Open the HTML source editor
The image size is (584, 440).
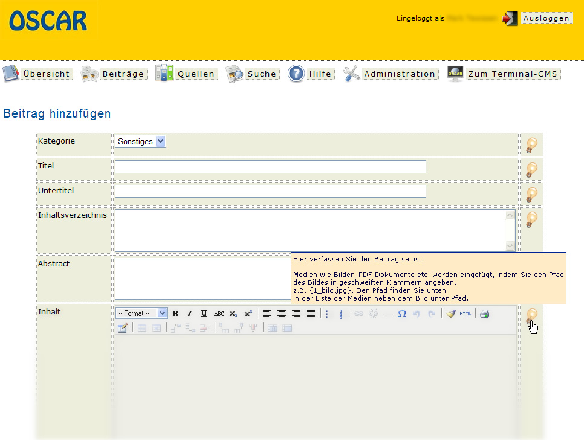coord(465,314)
